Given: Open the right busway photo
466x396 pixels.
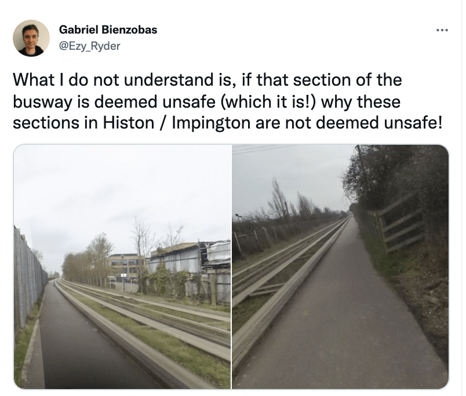Looking at the screenshot, I should (x=340, y=266).
